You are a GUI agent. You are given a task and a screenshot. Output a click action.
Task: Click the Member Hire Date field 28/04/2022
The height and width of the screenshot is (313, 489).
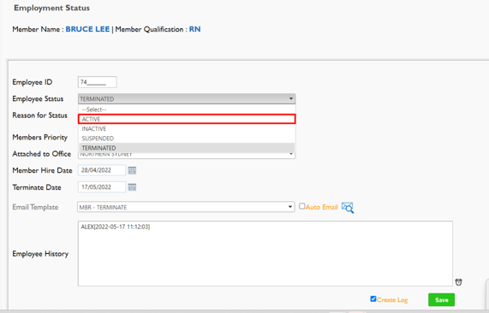click(x=102, y=170)
